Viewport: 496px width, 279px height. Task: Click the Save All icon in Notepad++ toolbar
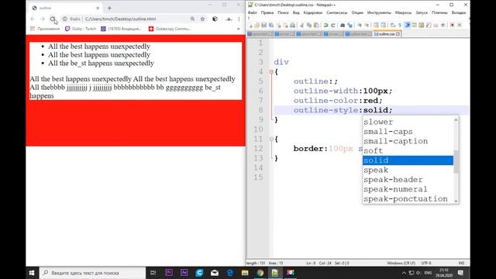pos(271,25)
